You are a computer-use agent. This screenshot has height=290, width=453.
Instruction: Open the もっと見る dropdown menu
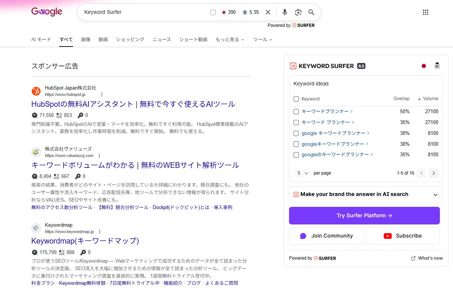pyautogui.click(x=230, y=39)
